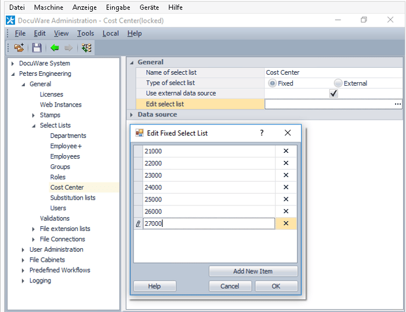Click the green back arrow icon
This screenshot has width=406, height=312.
point(55,48)
